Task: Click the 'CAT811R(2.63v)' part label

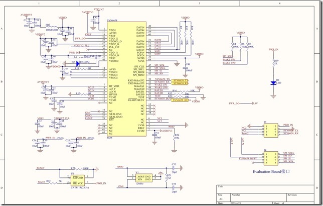Action: [x=80, y=188]
